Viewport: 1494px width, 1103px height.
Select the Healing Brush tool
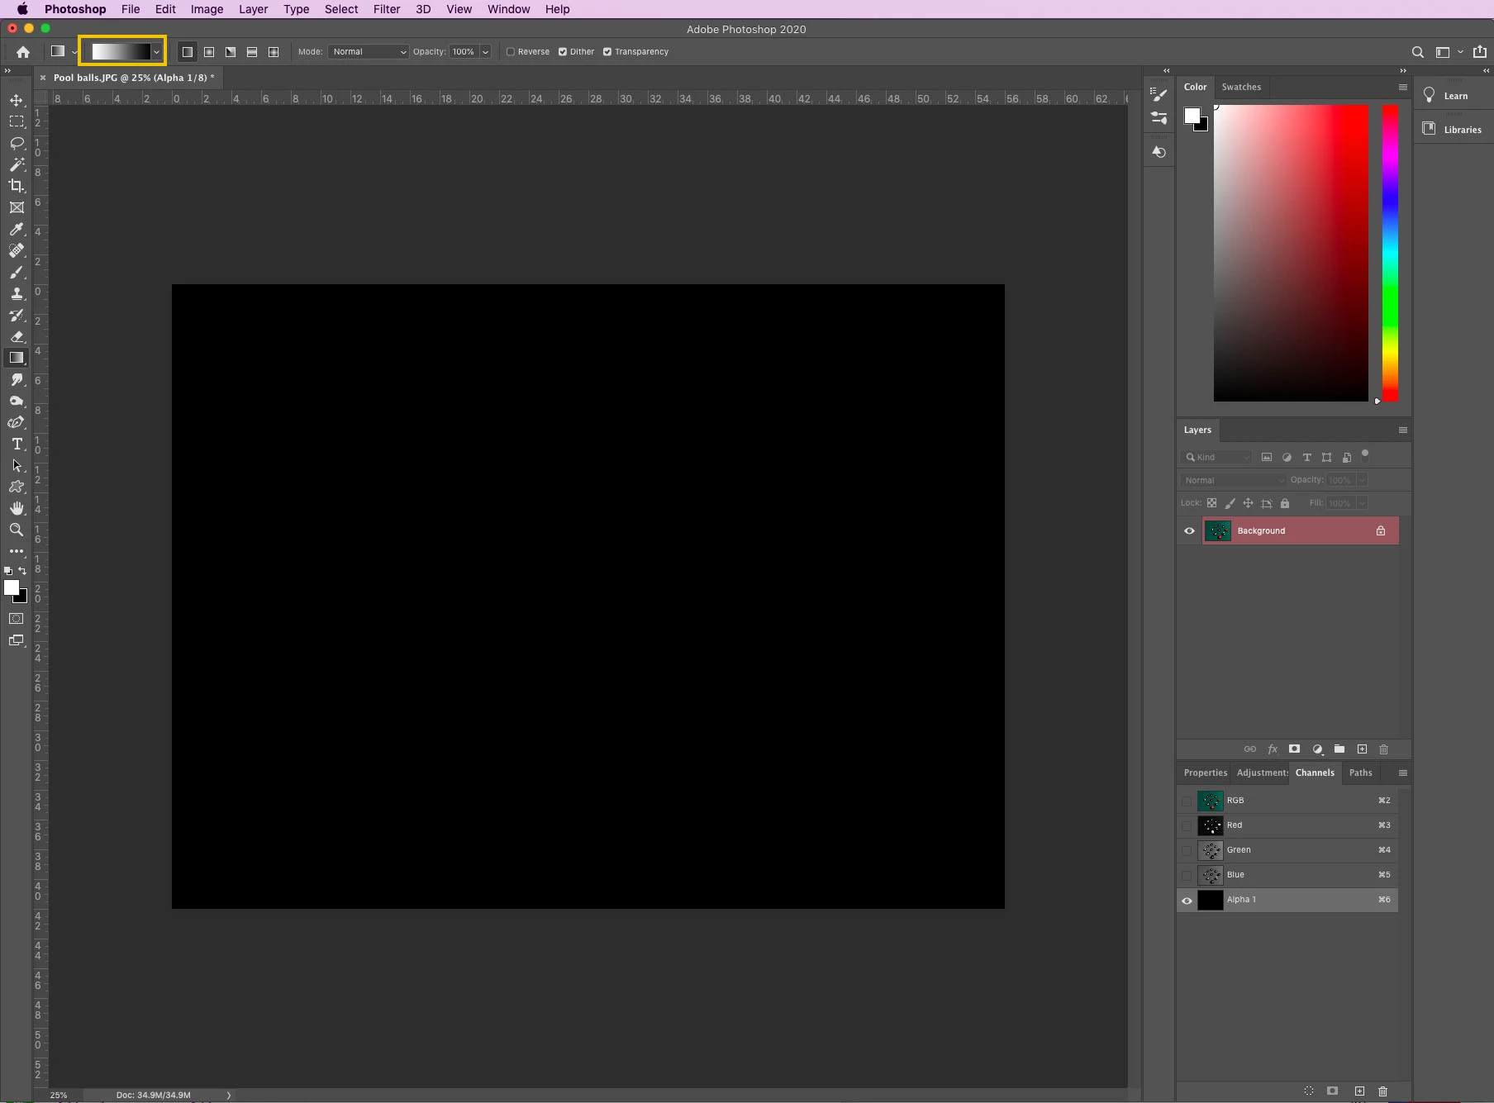(x=17, y=250)
